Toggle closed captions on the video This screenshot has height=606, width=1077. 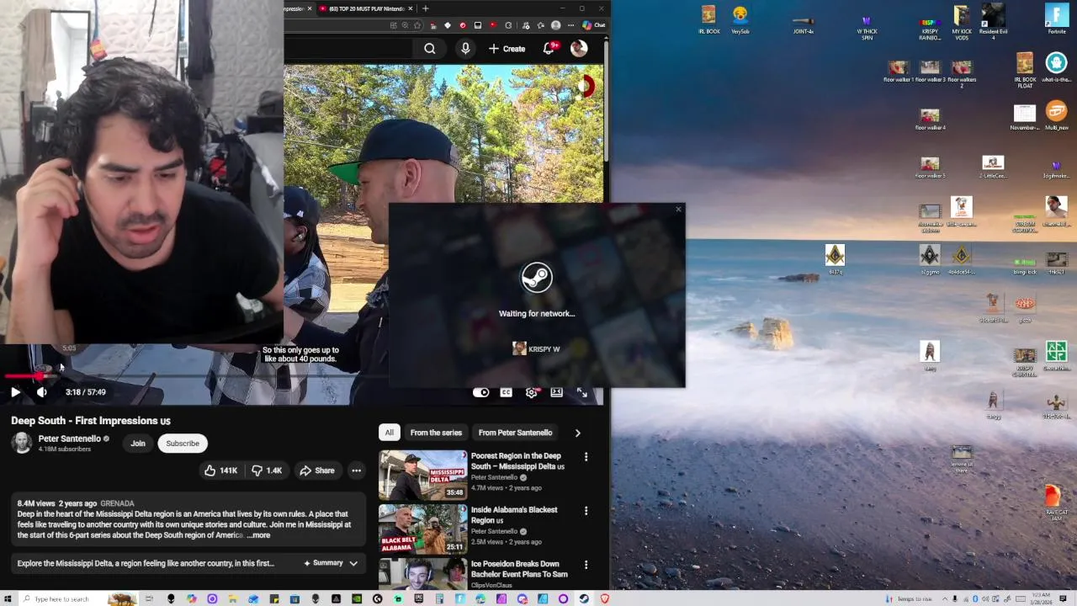click(506, 392)
